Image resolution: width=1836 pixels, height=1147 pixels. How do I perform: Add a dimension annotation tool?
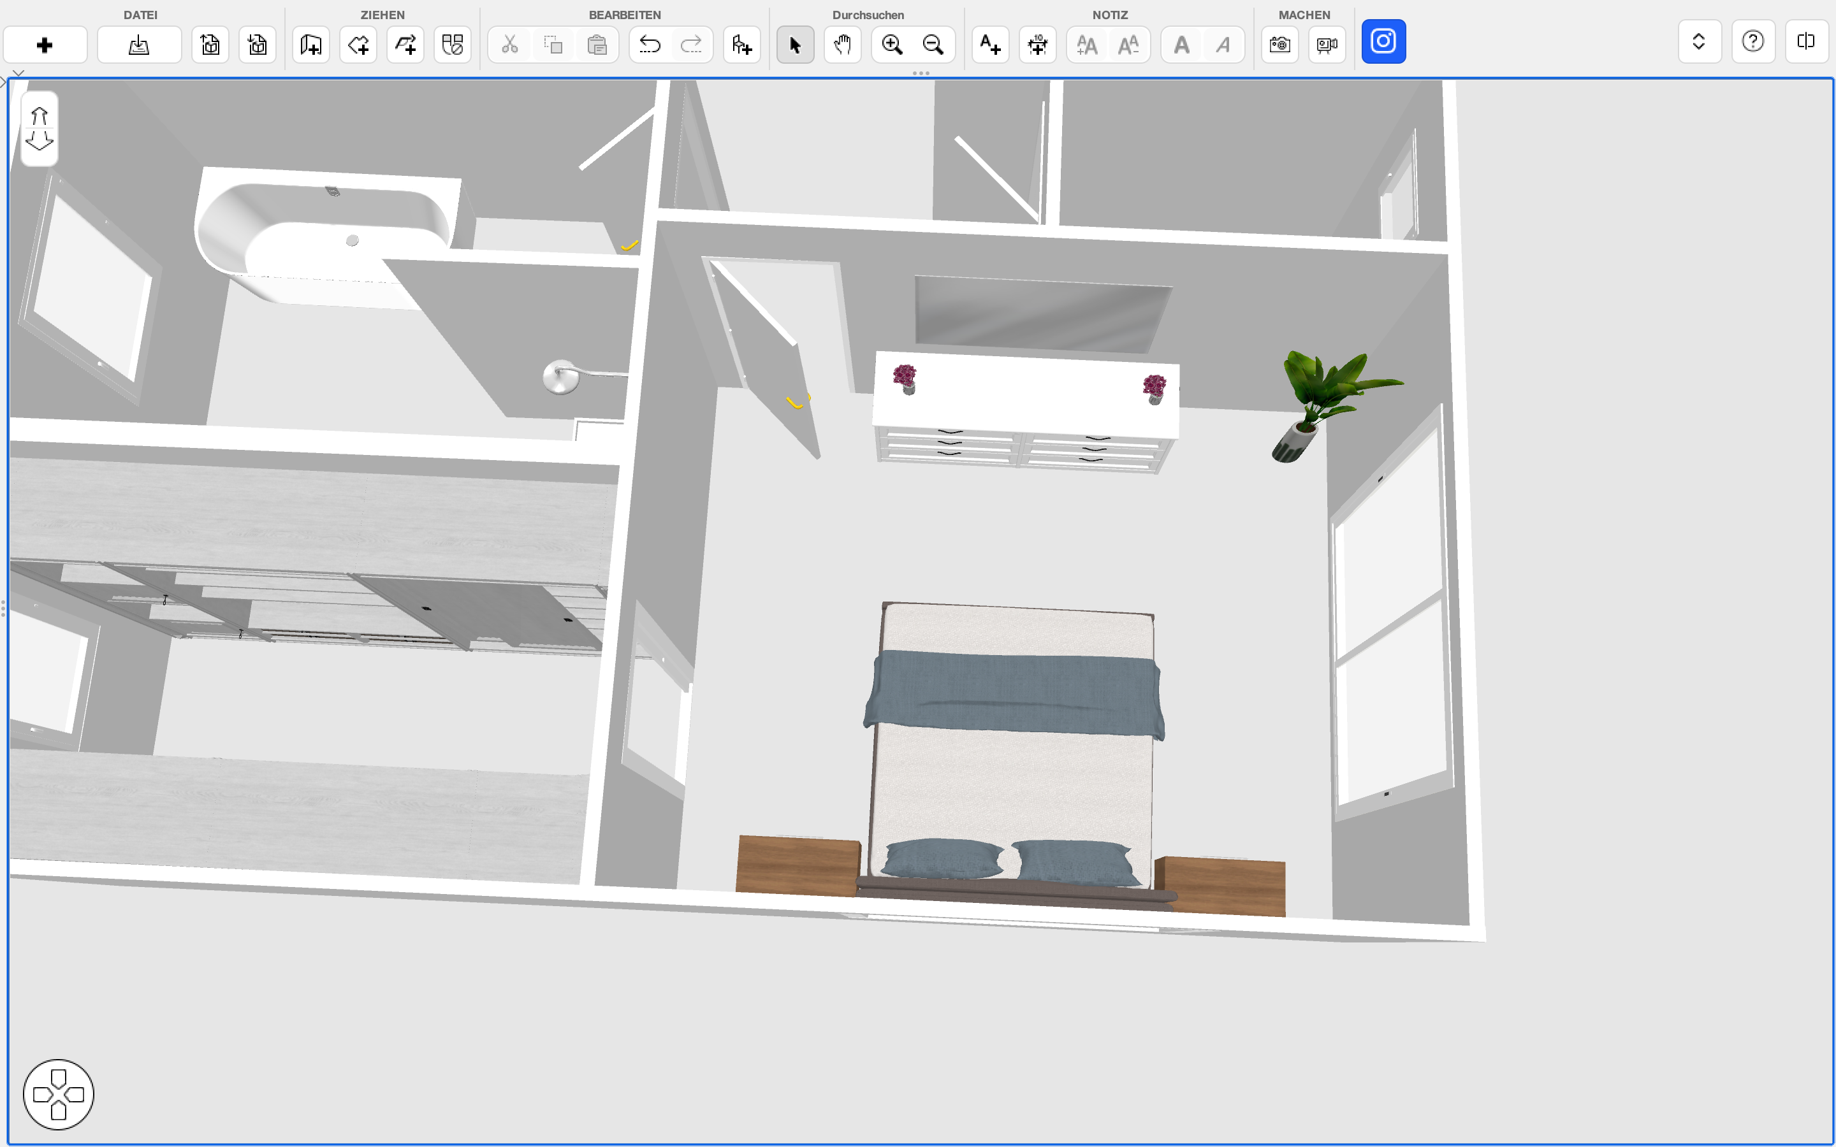point(1038,45)
